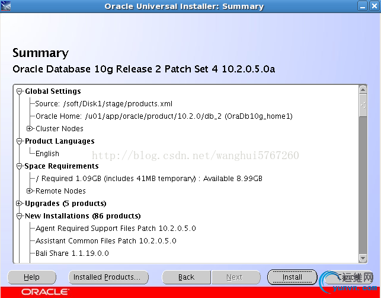The width and height of the screenshot is (381, 298).
Task: Select the New Installations (86 products) label
Action: click(83, 216)
